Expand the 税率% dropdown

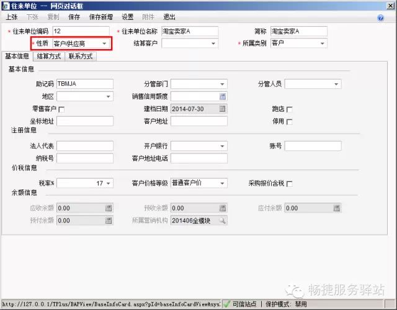pos(108,183)
